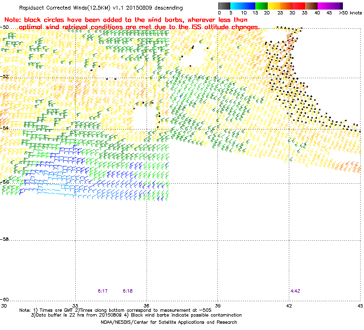Pick the red 30–35 knots legend segment

click(x=299, y=6)
